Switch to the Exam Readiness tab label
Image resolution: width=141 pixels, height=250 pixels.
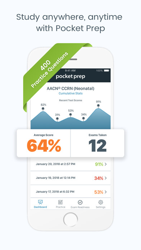click(80, 207)
